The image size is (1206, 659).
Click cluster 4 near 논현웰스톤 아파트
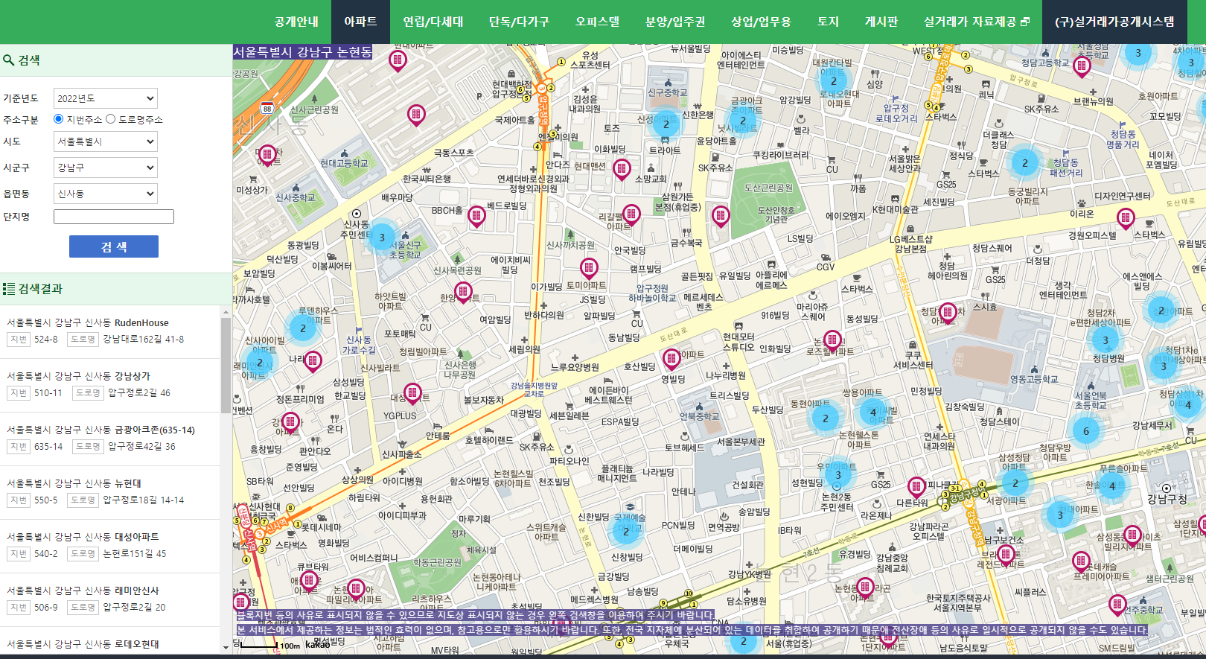tap(873, 412)
